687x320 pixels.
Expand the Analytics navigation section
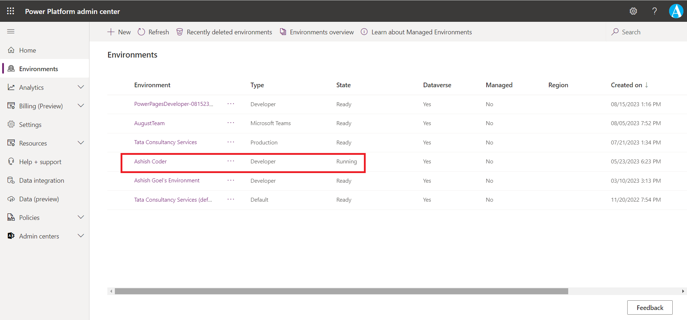(x=81, y=87)
